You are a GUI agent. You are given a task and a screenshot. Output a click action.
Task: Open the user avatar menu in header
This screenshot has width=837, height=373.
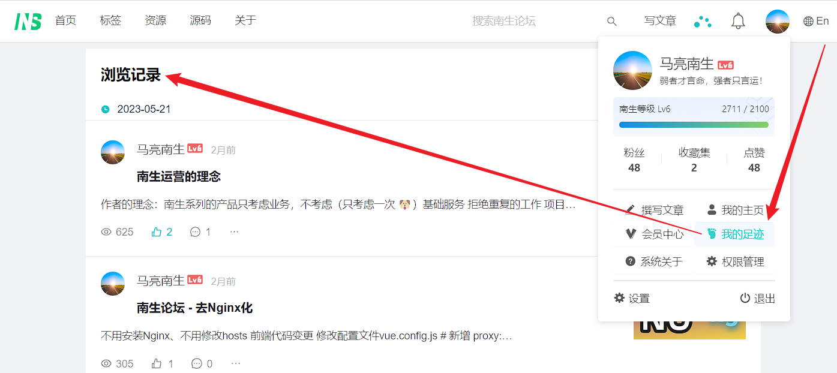(777, 21)
